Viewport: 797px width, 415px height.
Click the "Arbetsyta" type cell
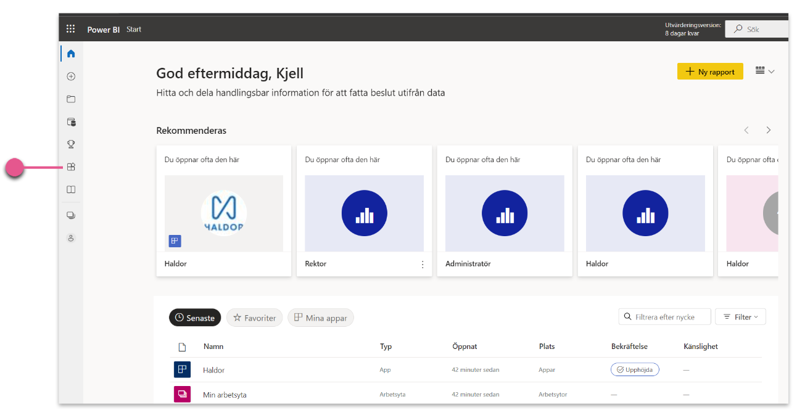(392, 395)
